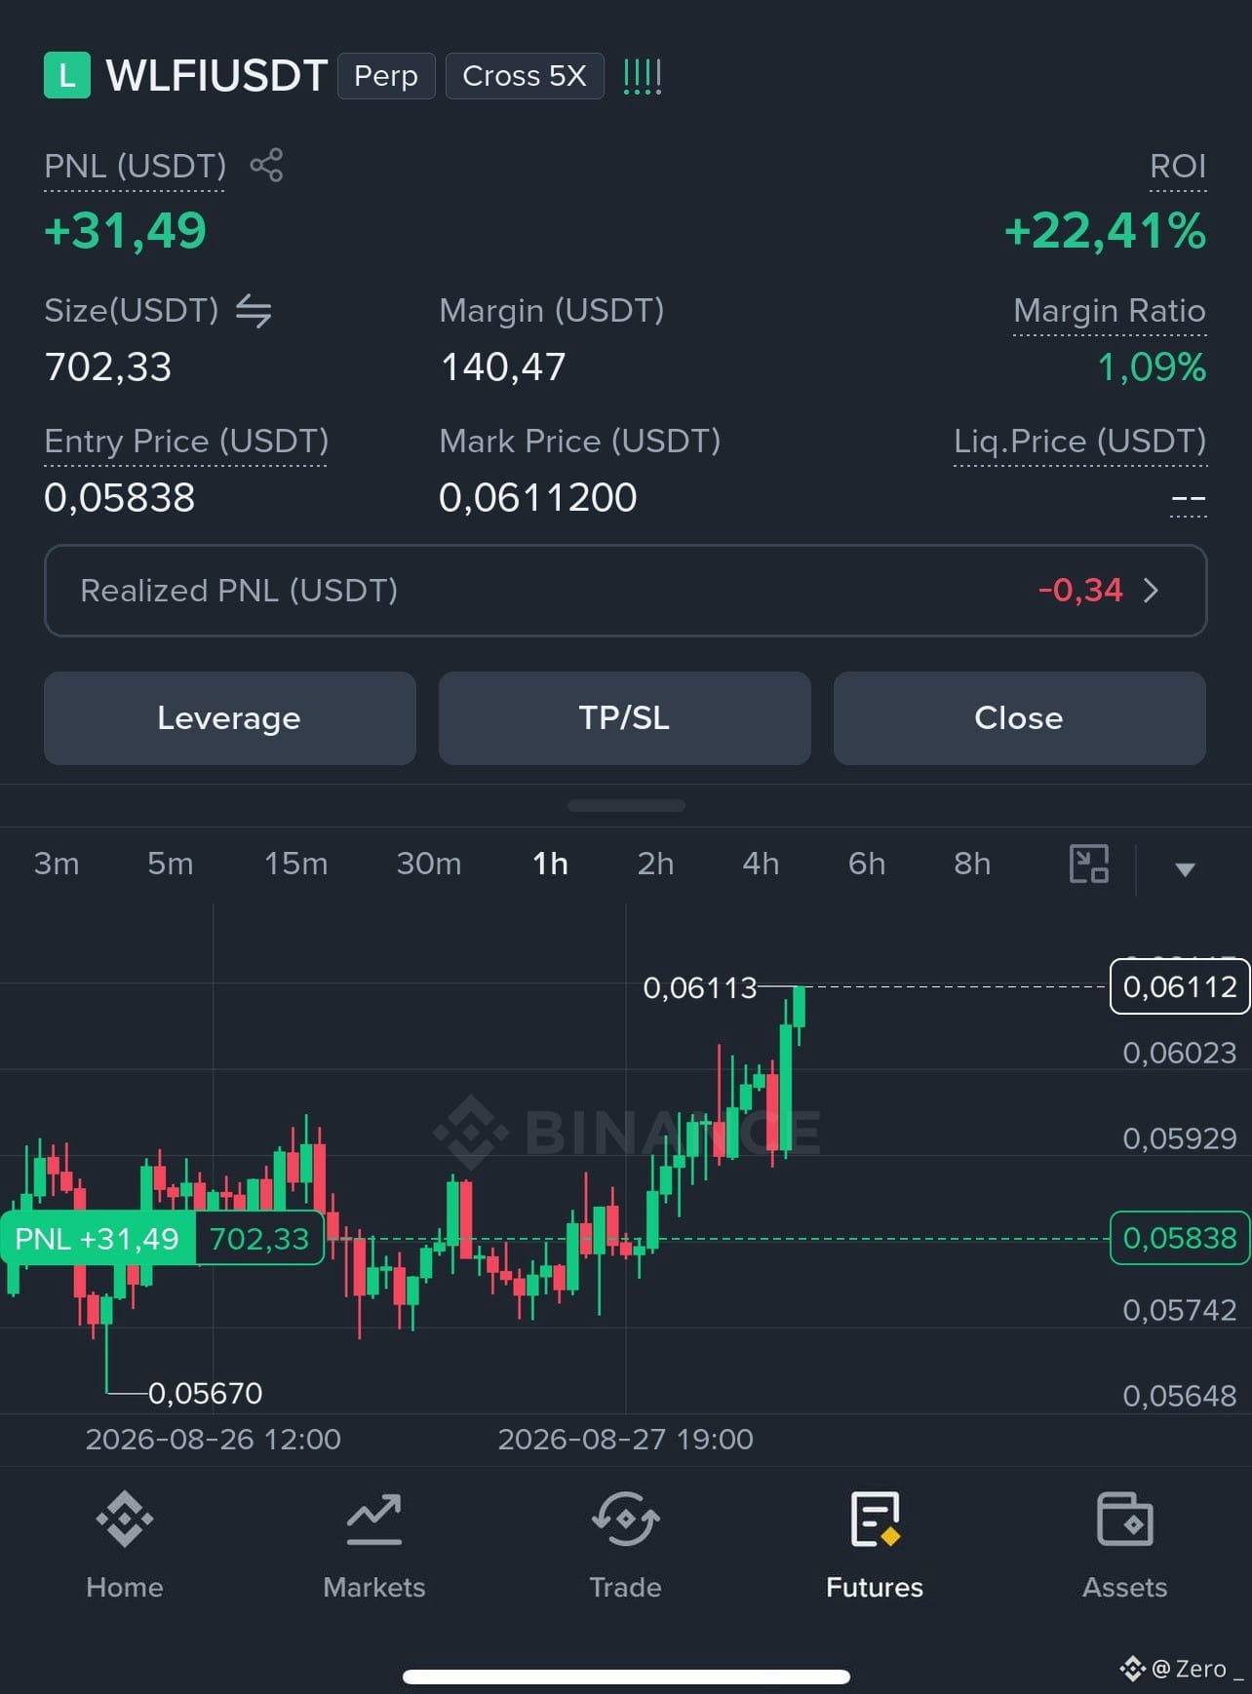Select the 4h chart interval
Screen dimensions: 1252x1694
tap(761, 864)
